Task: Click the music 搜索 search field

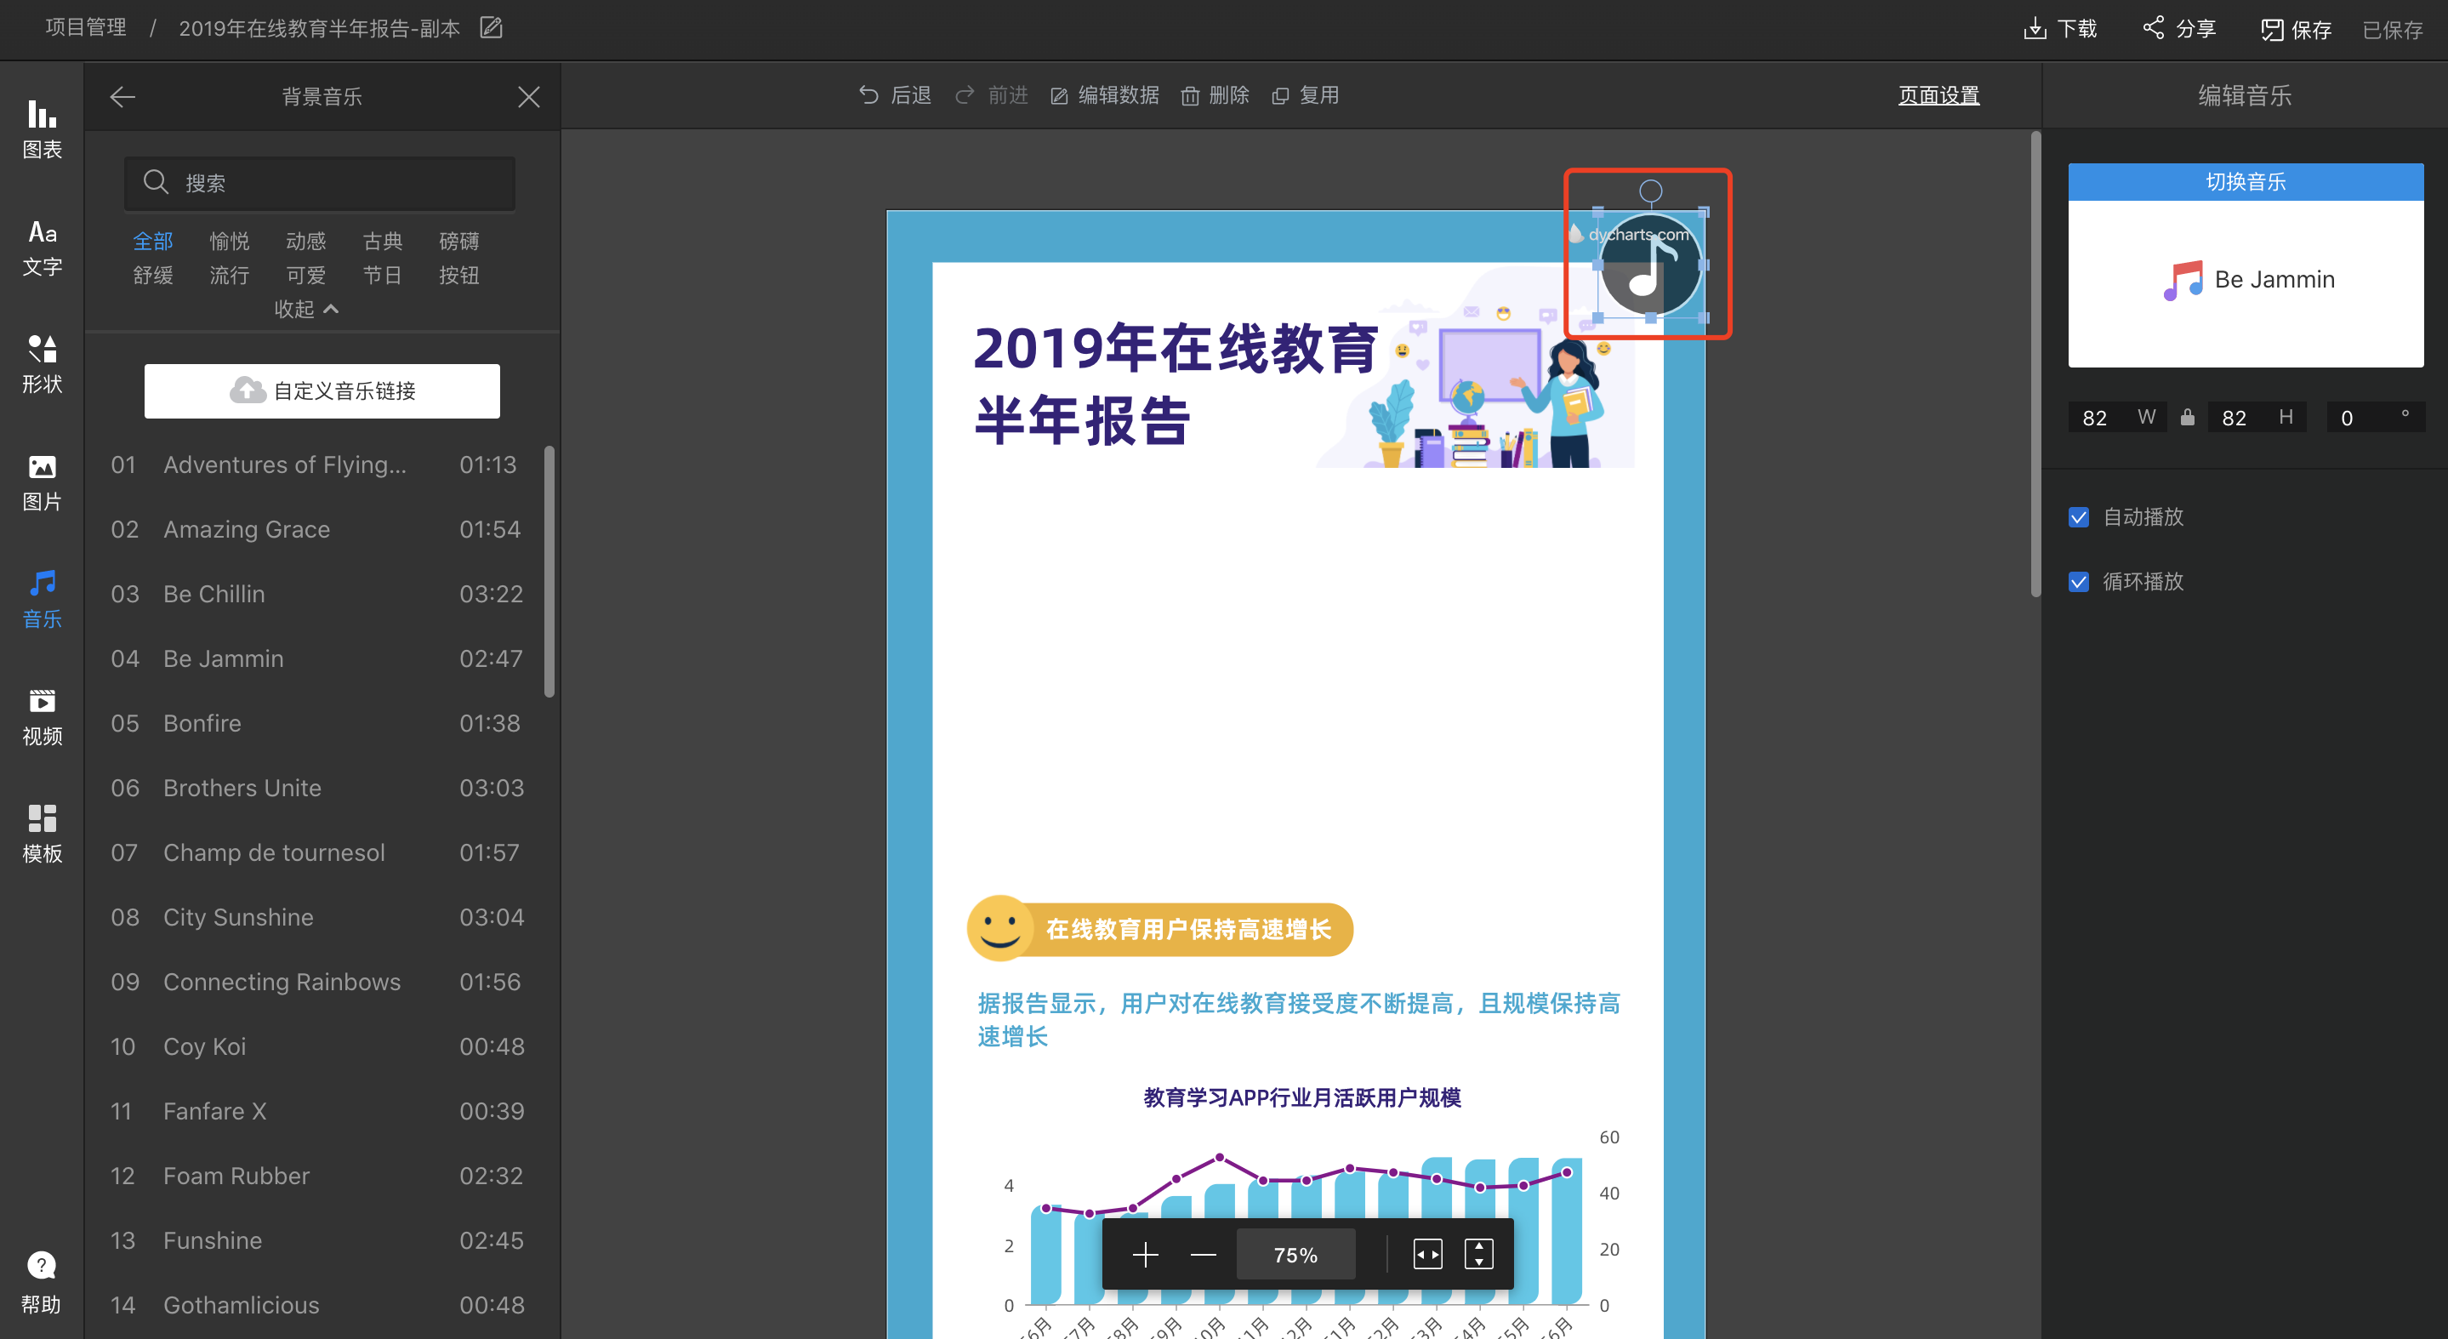Action: coord(319,182)
